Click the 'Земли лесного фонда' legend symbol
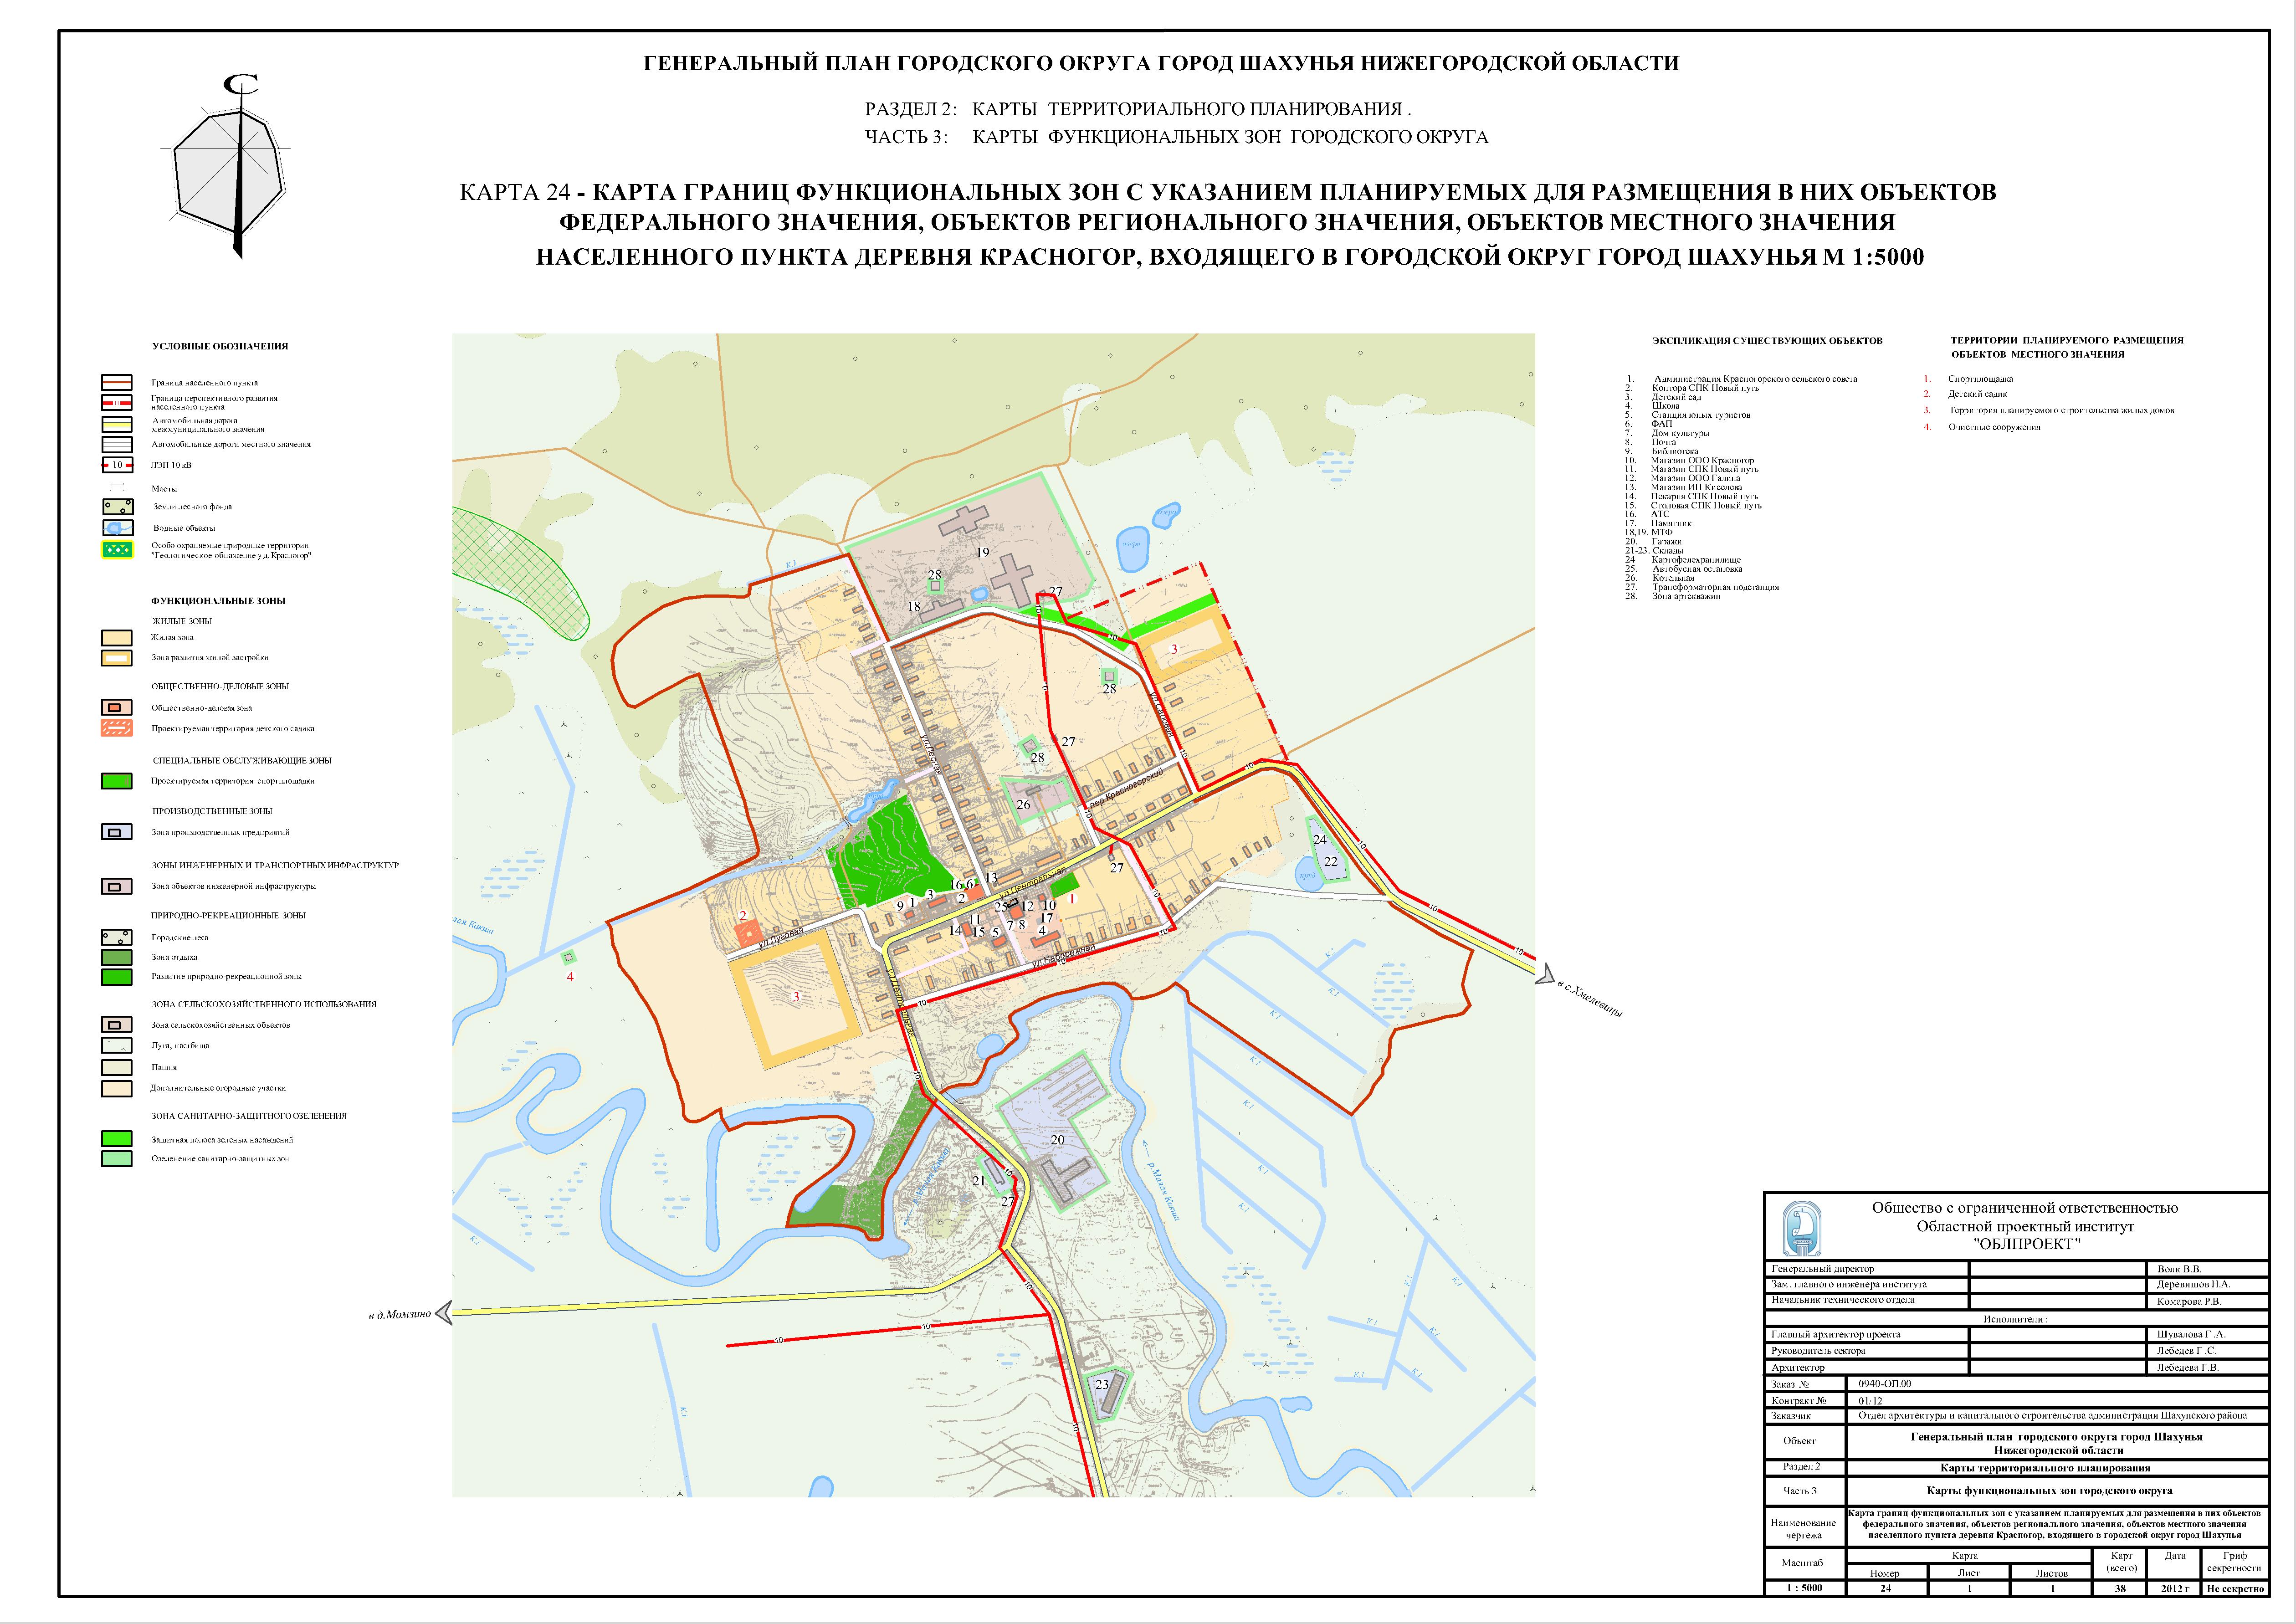Screen dimensions: 2296x1624 click(117, 507)
